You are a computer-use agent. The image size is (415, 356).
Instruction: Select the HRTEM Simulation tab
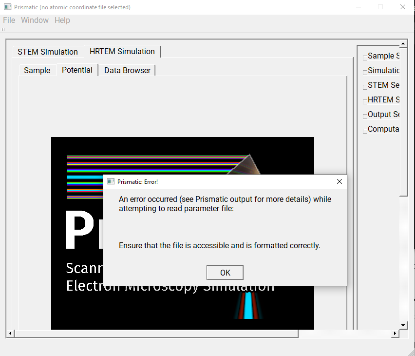pyautogui.click(x=122, y=51)
